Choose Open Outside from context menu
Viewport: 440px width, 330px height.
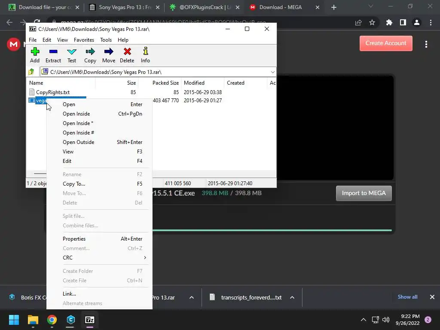tap(99, 142)
